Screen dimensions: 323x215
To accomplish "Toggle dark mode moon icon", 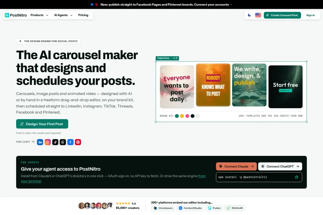I will (249, 15).
